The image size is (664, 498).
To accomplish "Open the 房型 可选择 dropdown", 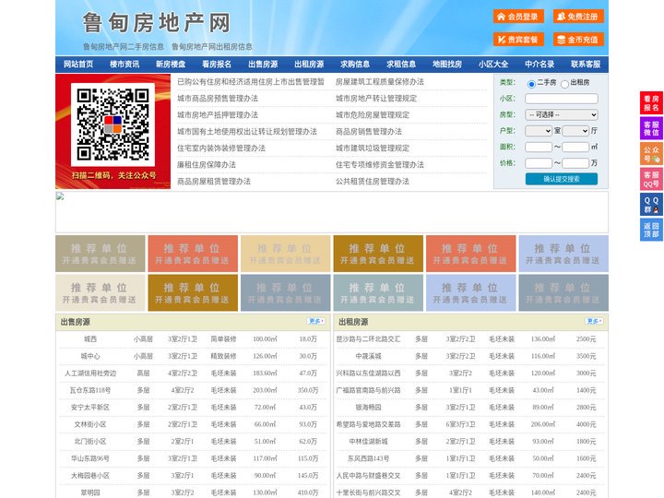I will pos(562,114).
